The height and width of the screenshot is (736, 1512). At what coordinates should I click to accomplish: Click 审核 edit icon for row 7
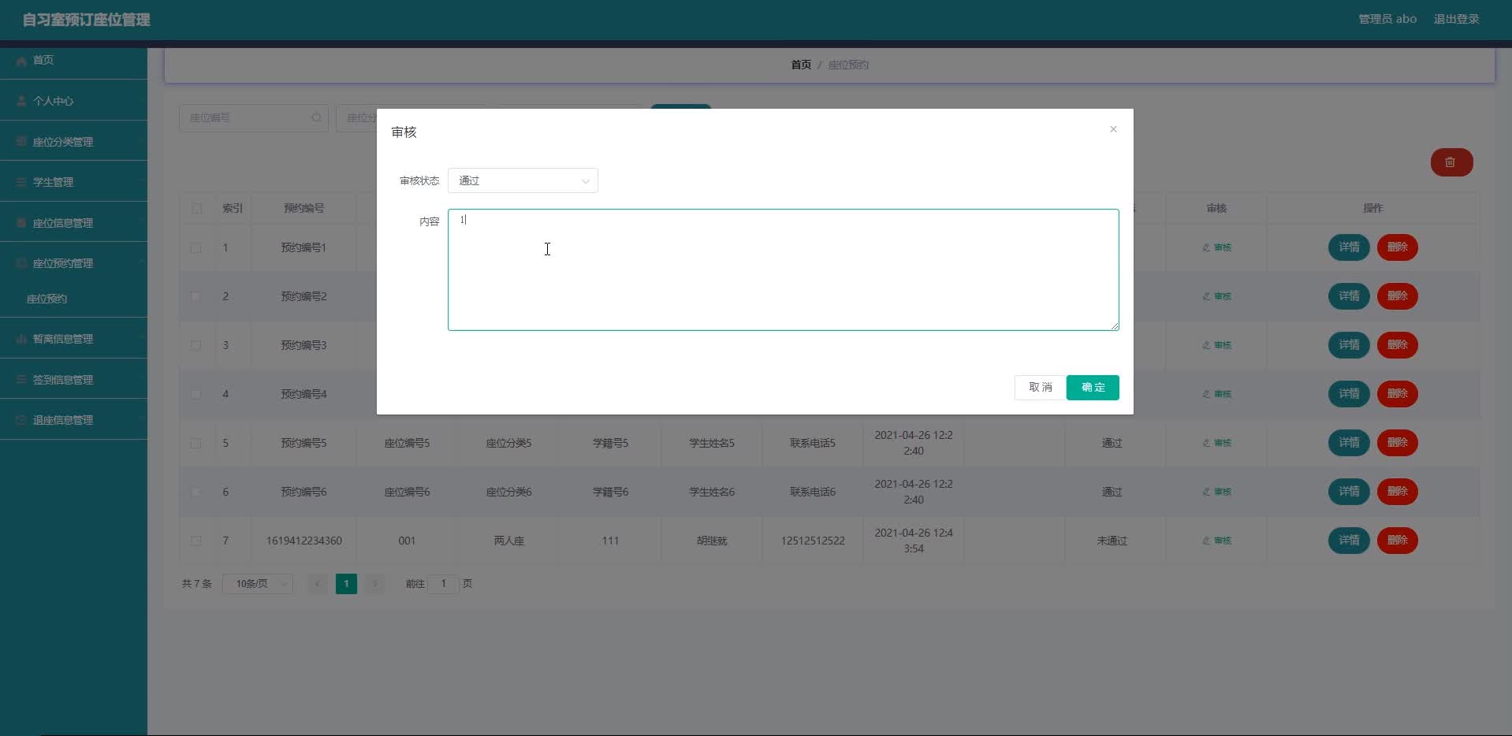tap(1216, 541)
